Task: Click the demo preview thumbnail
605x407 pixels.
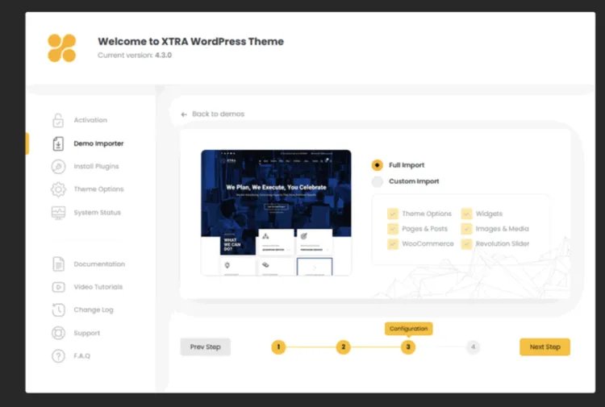Action: point(276,213)
